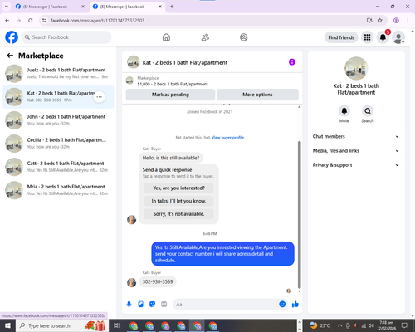Open the Home feed icon

tap(166, 37)
